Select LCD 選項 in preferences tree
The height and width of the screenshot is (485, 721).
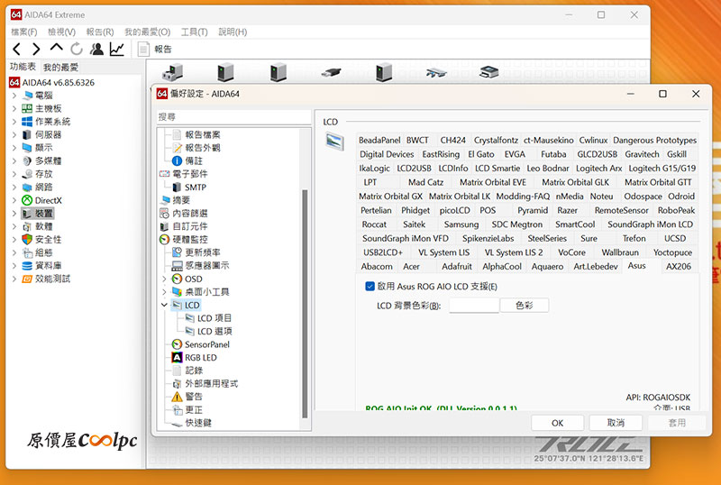(214, 332)
